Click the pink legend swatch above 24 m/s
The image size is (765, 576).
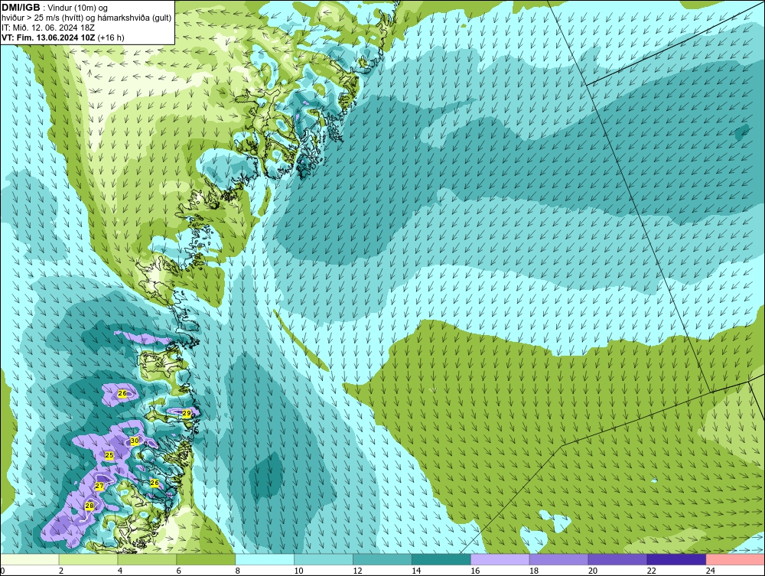(x=734, y=559)
